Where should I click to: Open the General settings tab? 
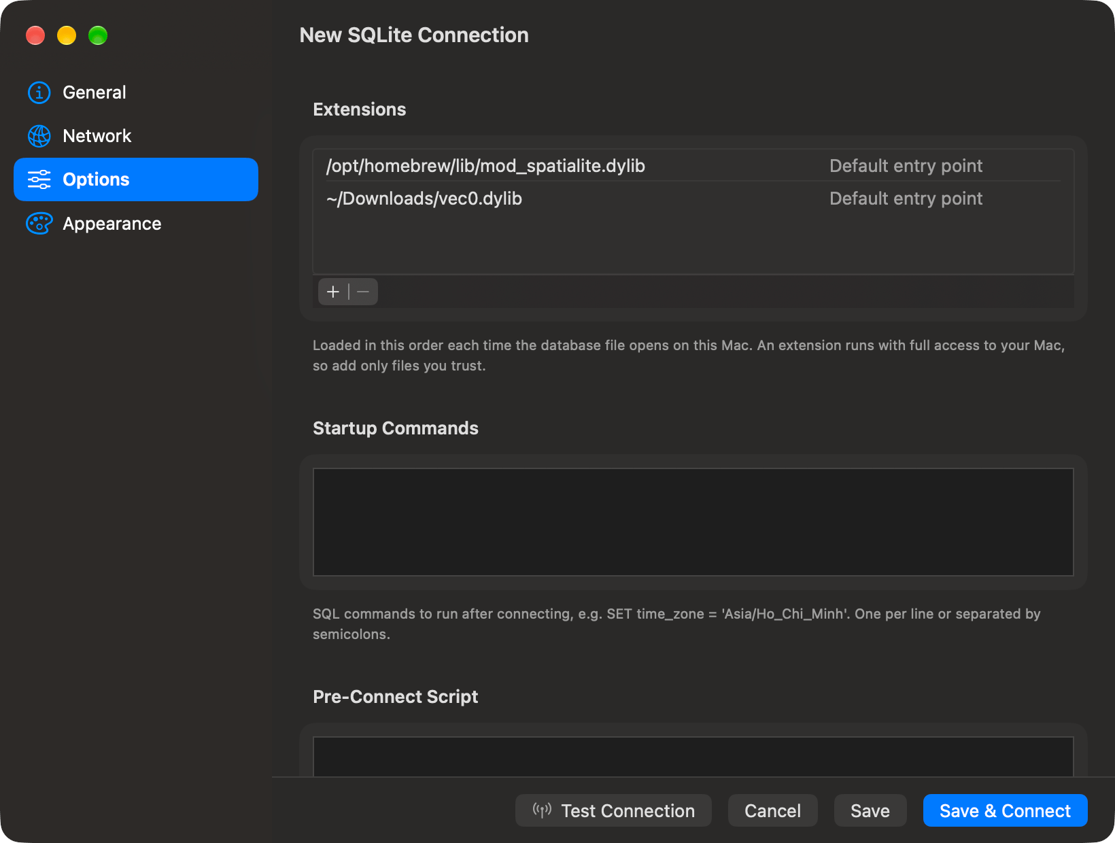136,92
